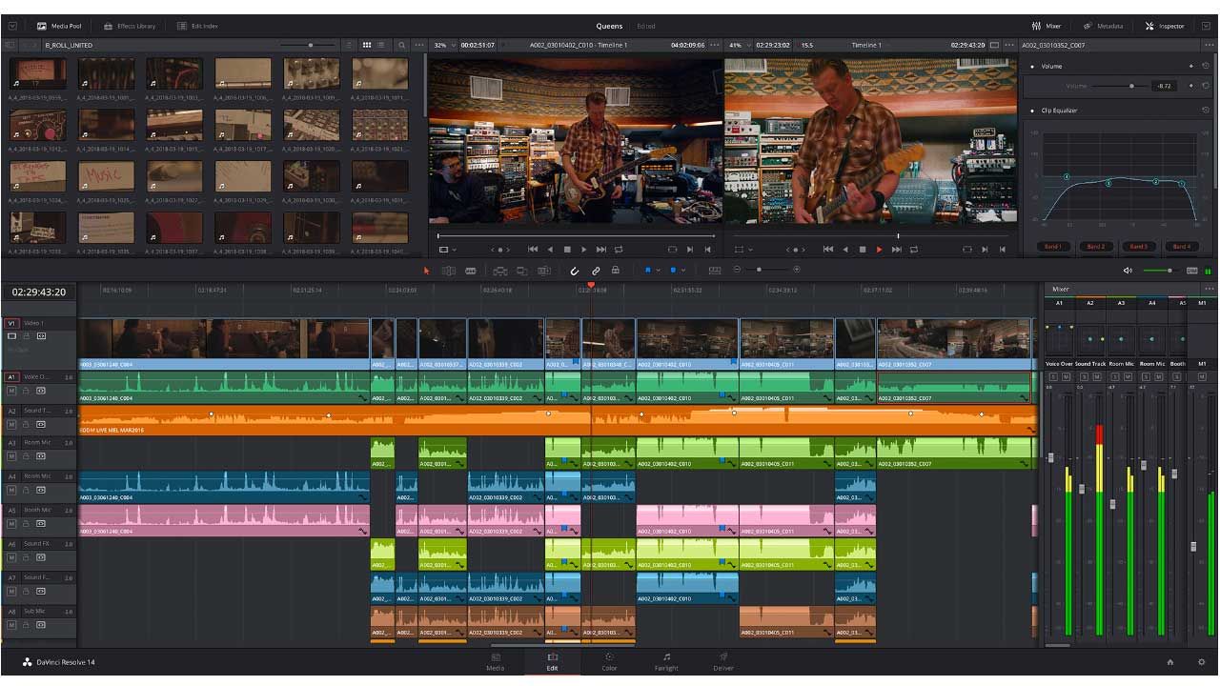
Task: Select the arrow Selection Mode tool
Action: coord(426,271)
